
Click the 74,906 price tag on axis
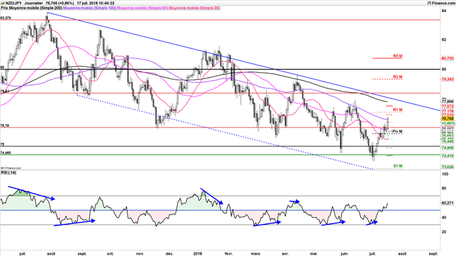447,147
